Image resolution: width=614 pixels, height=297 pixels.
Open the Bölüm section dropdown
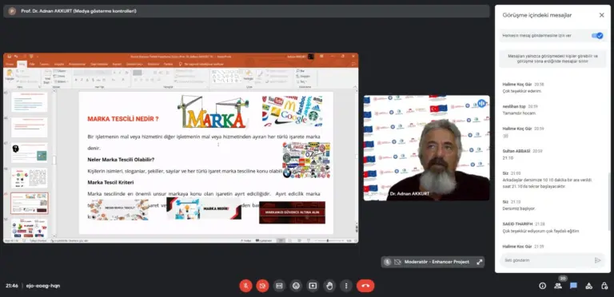tap(61, 81)
